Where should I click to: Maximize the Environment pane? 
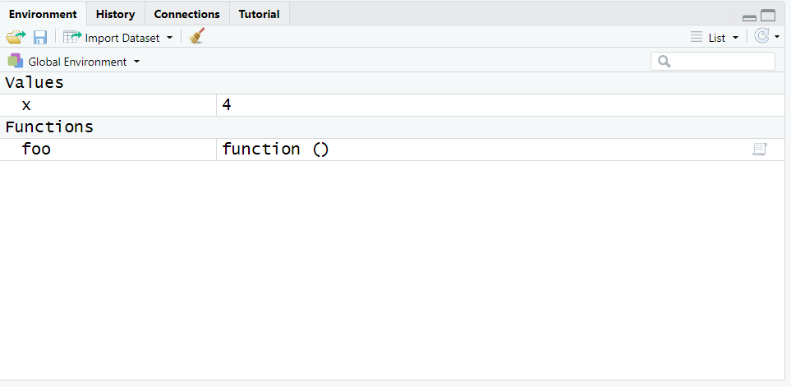(x=768, y=16)
